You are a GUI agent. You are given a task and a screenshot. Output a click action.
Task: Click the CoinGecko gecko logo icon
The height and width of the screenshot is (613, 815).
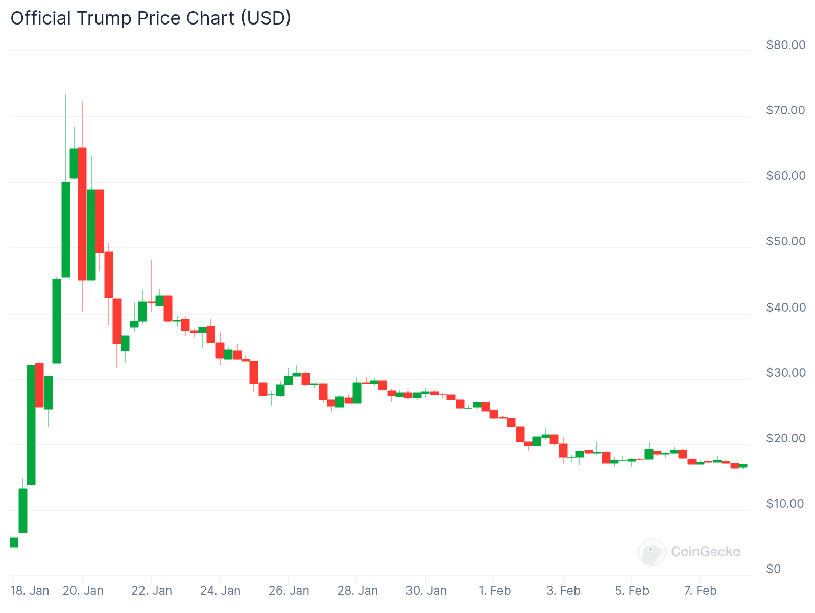pos(652,552)
